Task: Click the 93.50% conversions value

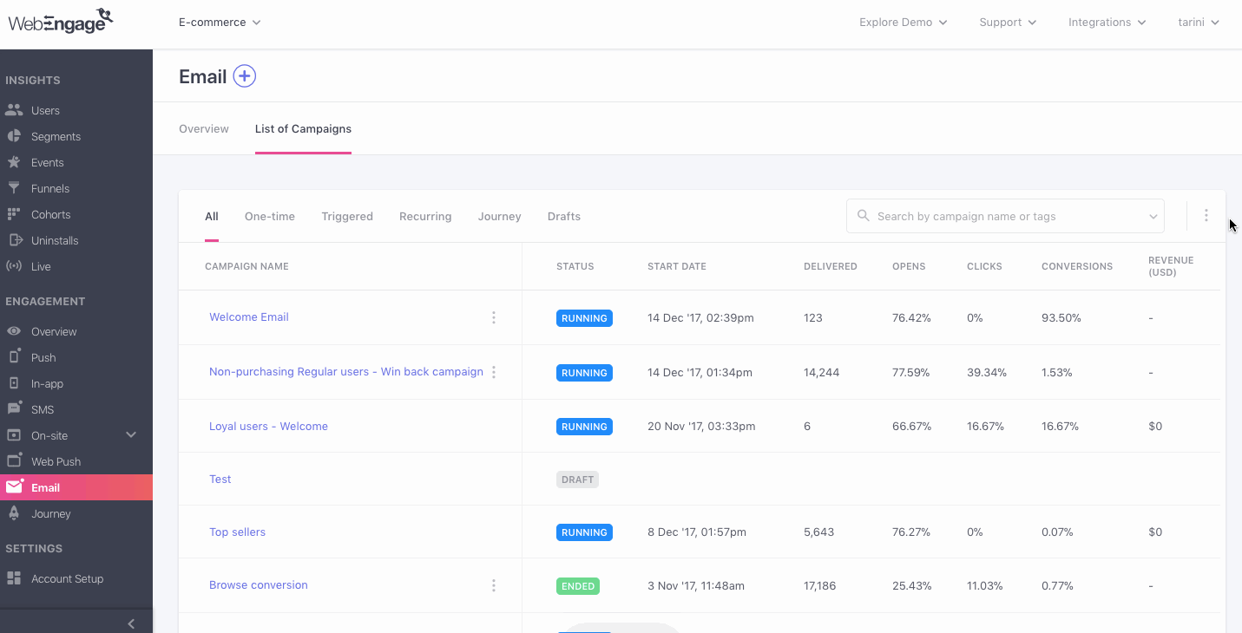Action: [1061, 318]
